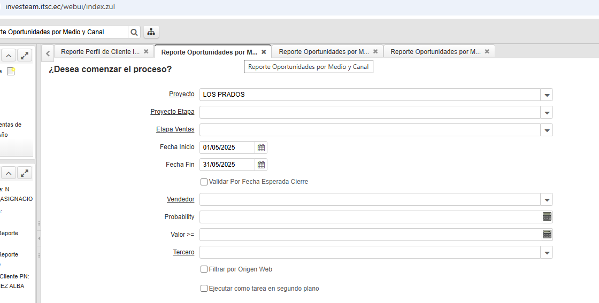Check Filtrar por Origen Web
This screenshot has height=303, width=599.
pos(204,269)
